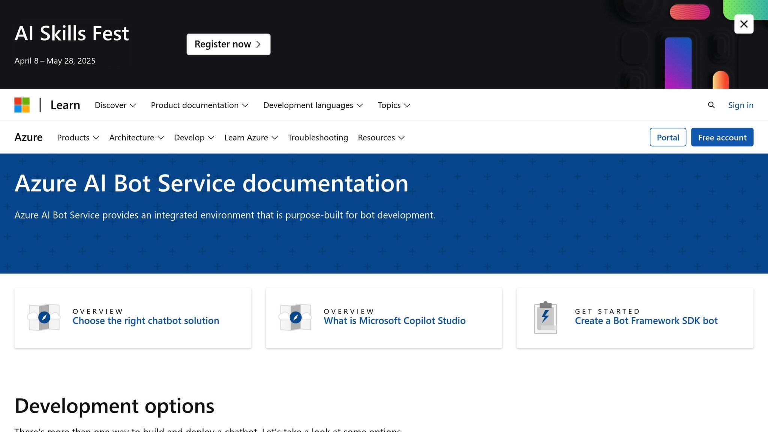The height and width of the screenshot is (432, 768).
Task: Click the clipboard lightning icon in Get Started card
Action: [545, 317]
